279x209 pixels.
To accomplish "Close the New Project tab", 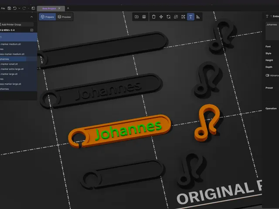I will click(59, 8).
